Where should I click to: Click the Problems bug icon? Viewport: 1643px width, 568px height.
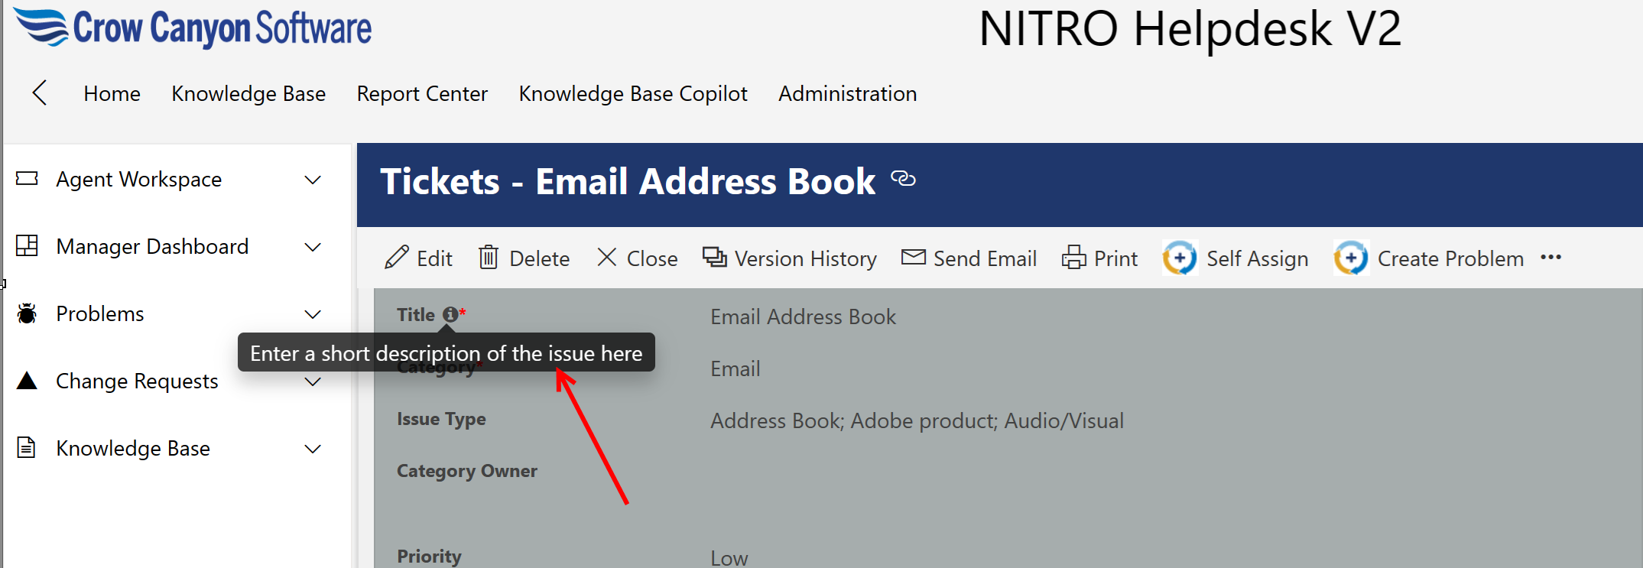click(27, 313)
